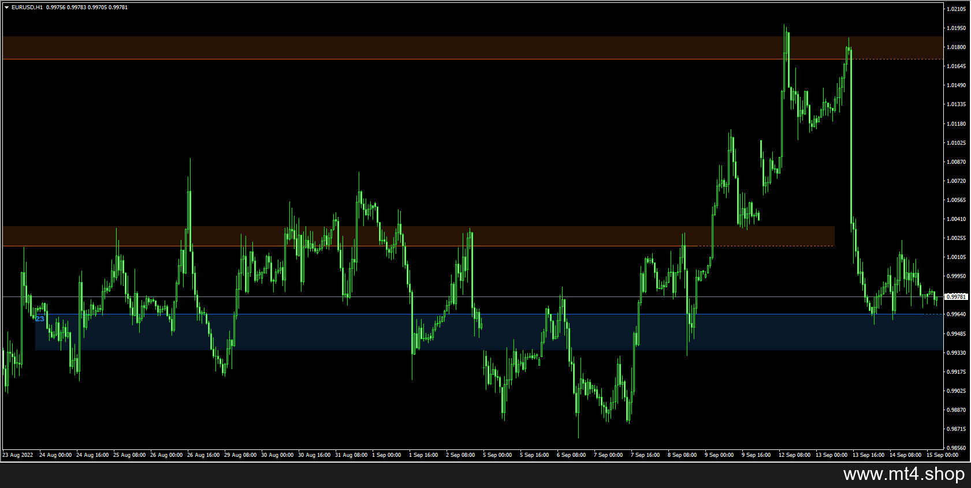Click the EURUSD,H1 chart title text
The image size is (971, 488).
27,7
